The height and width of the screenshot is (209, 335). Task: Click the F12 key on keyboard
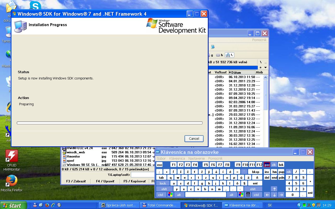[259, 165]
